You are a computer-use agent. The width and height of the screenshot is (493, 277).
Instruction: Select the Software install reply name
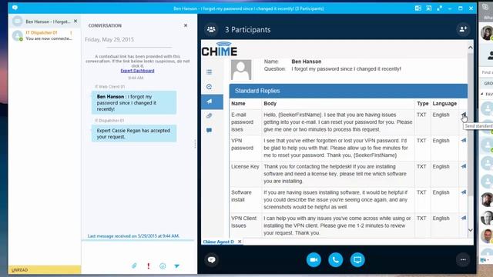coord(241,196)
